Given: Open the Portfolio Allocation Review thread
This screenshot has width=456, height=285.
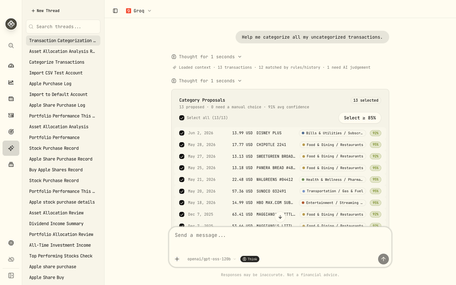Looking at the screenshot, I should coord(63,234).
